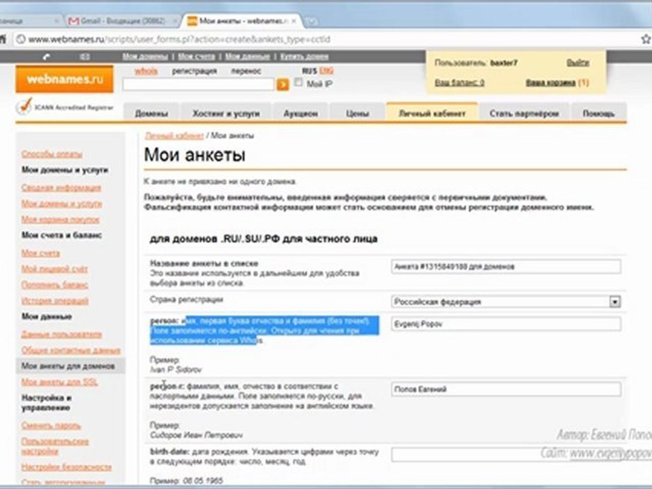
Task: Select the whois search mode
Action: pos(146,71)
